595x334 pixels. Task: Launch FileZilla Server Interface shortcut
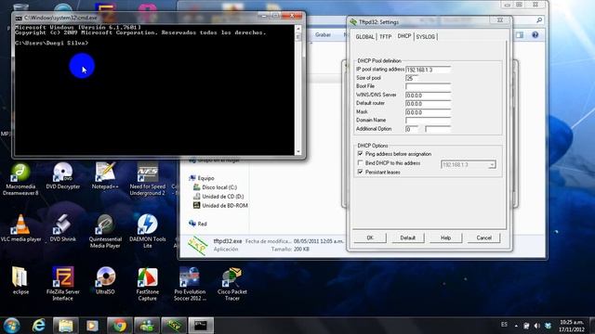pyautogui.click(x=62, y=284)
